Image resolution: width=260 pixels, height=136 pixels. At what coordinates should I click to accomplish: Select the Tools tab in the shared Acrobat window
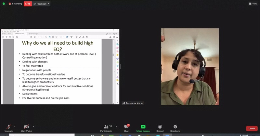[x=9, y=34]
